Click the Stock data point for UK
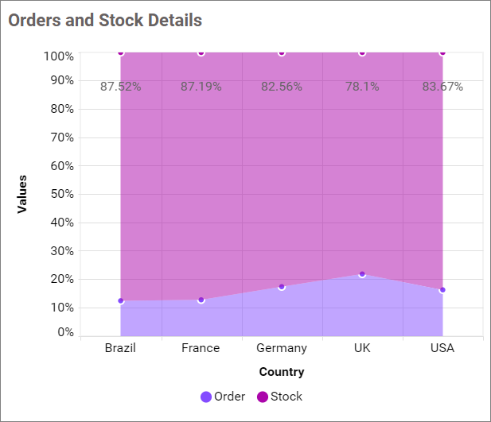The width and height of the screenshot is (491, 422). coord(362,53)
